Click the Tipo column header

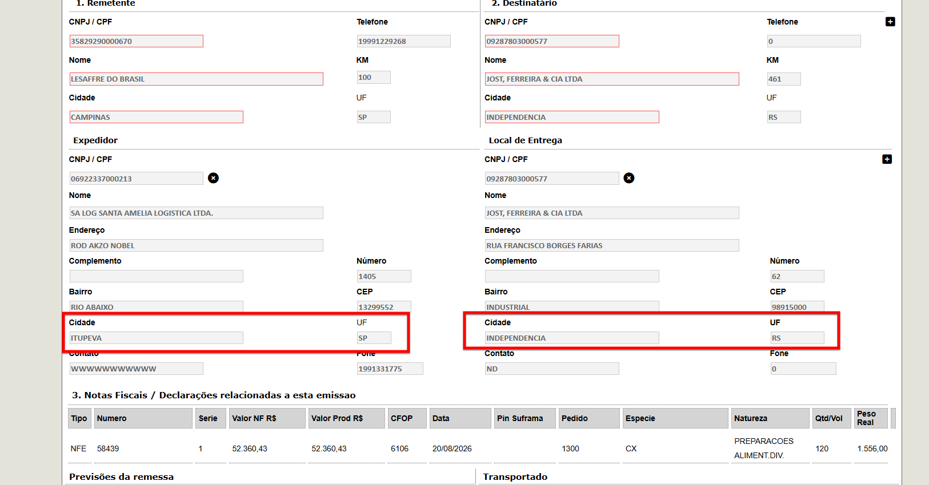coord(79,418)
